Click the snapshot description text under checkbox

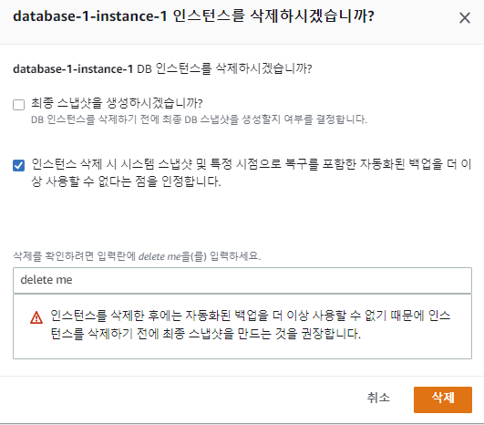199,119
